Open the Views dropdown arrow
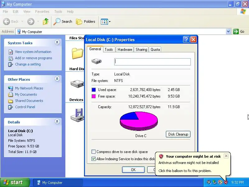 coord(110,22)
